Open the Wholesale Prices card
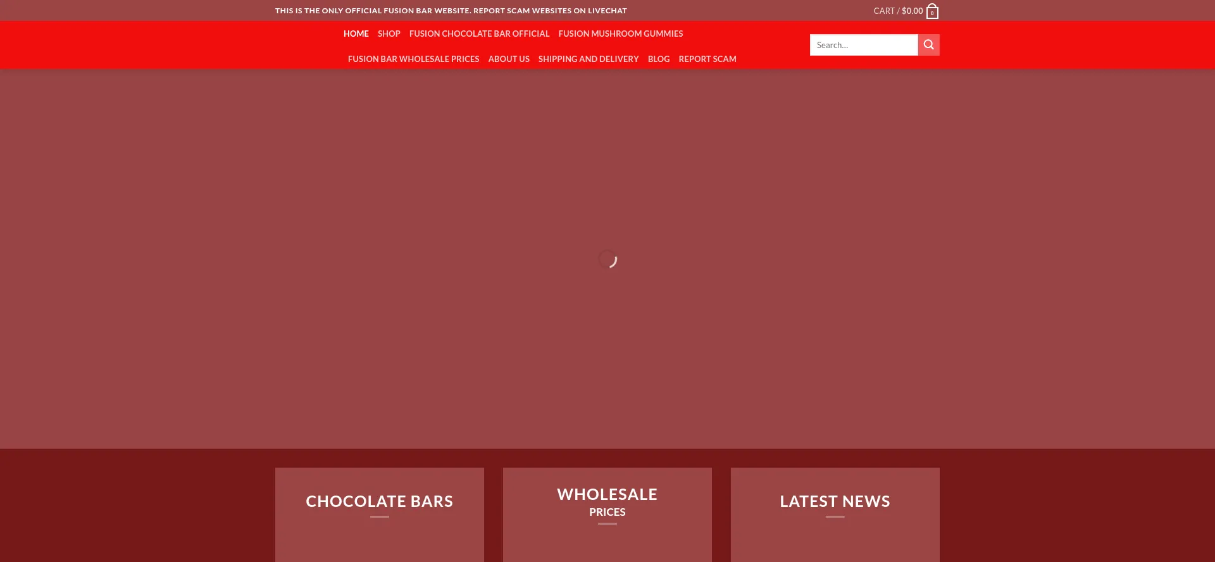The height and width of the screenshot is (562, 1215). pyautogui.click(x=607, y=515)
